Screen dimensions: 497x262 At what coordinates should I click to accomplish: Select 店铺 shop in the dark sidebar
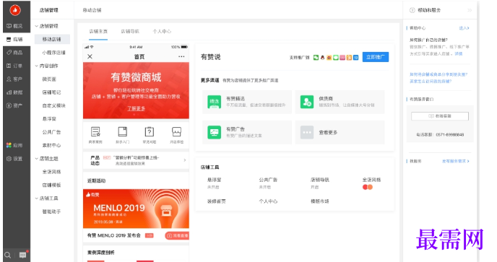click(x=15, y=39)
